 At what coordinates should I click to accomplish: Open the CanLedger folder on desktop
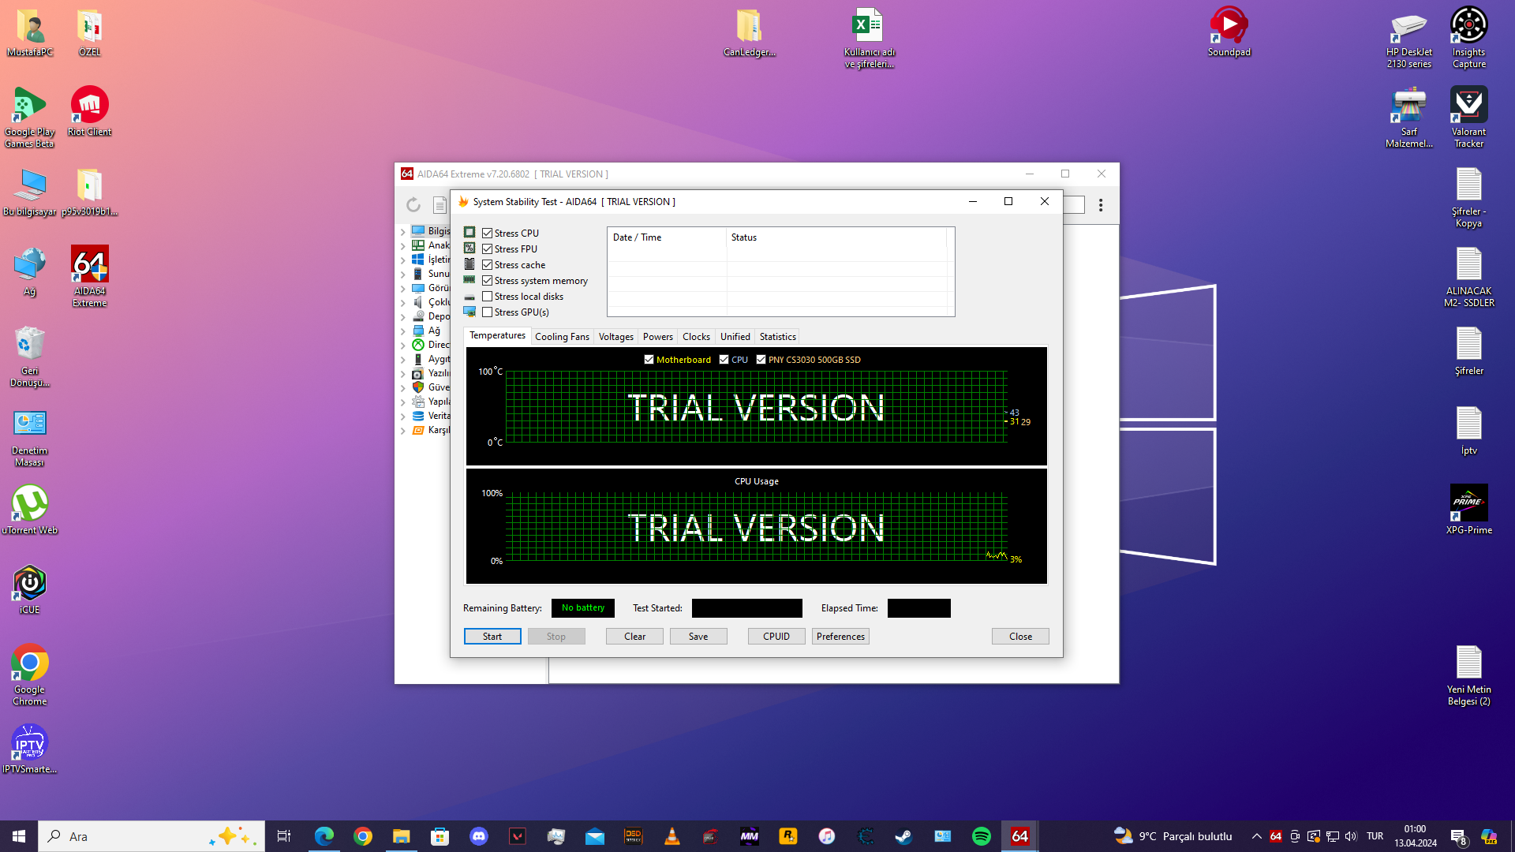[x=749, y=32]
